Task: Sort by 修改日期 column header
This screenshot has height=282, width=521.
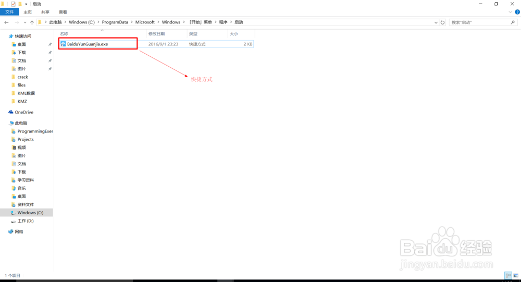Action: (156, 34)
